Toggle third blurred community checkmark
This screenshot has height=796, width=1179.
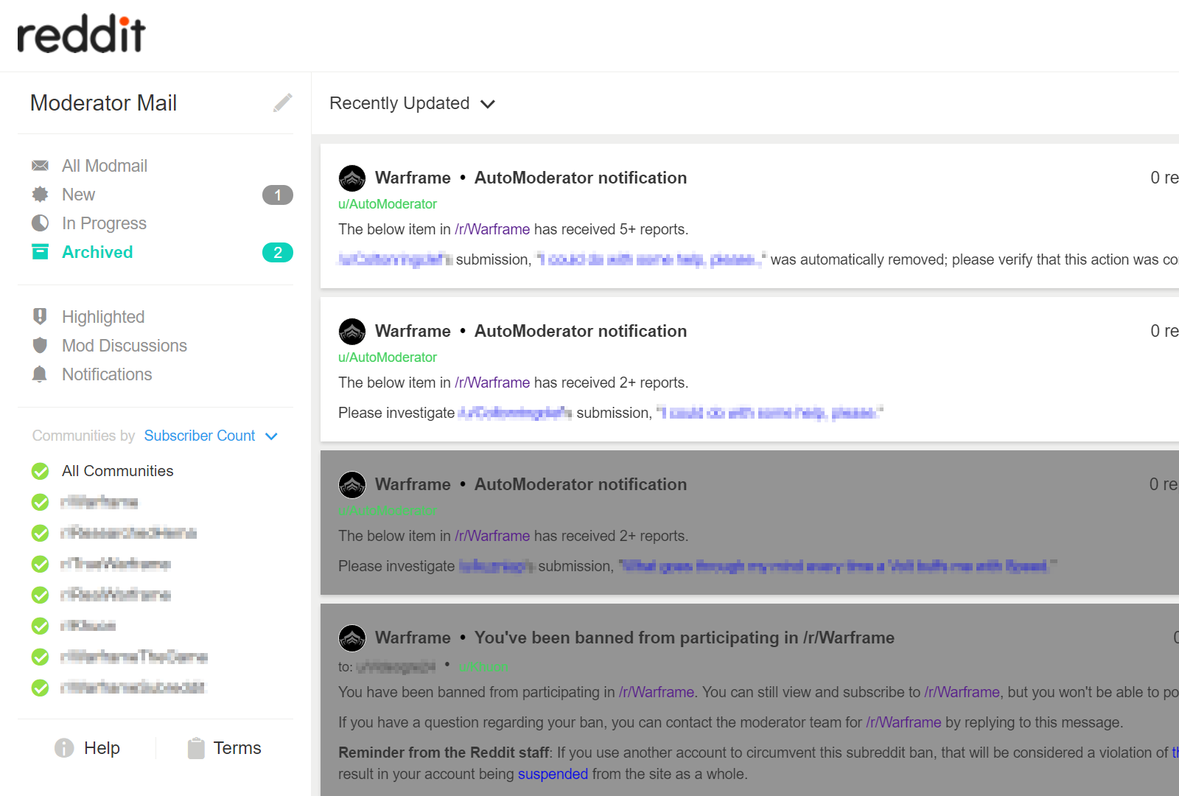41,564
